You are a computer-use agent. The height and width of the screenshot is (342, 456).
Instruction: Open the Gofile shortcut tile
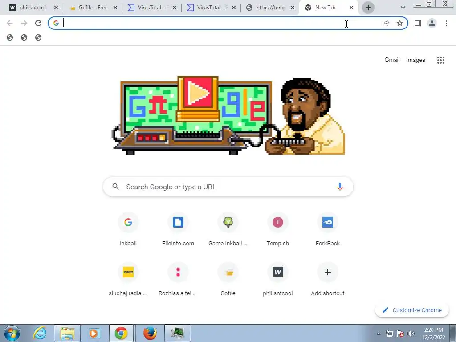228,280
